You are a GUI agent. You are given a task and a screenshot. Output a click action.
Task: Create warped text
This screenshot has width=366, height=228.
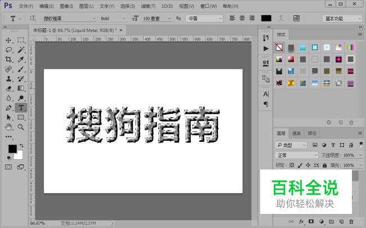pos(282,18)
